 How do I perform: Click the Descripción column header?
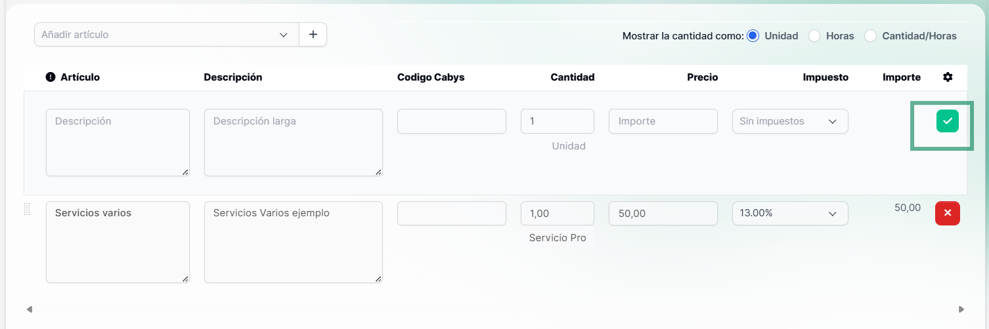pos(233,77)
